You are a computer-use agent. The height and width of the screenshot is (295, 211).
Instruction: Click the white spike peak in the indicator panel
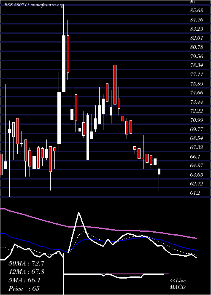coord(78,212)
